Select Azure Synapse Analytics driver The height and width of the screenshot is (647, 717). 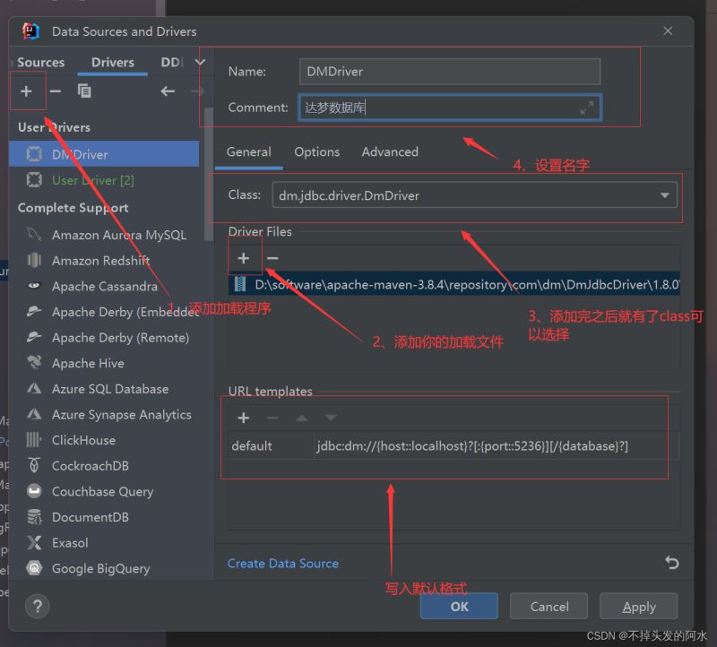(104, 414)
